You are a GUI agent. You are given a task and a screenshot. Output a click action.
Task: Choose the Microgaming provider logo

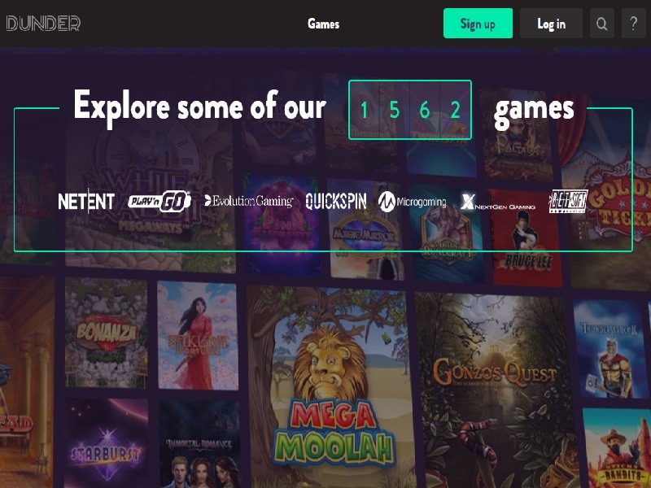(x=413, y=202)
